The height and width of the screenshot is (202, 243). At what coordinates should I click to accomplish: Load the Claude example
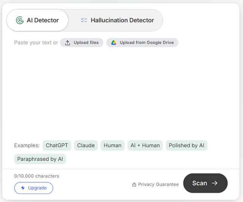[86, 145]
